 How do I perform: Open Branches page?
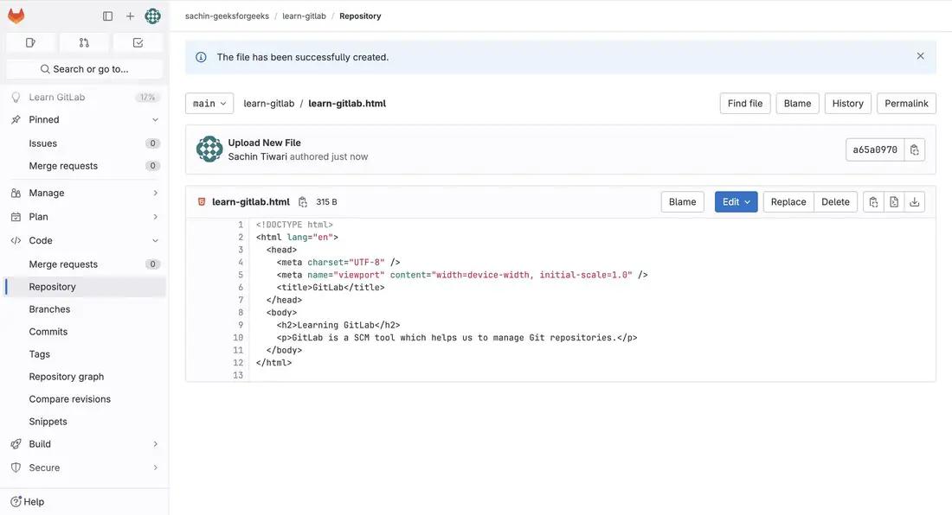click(85, 309)
